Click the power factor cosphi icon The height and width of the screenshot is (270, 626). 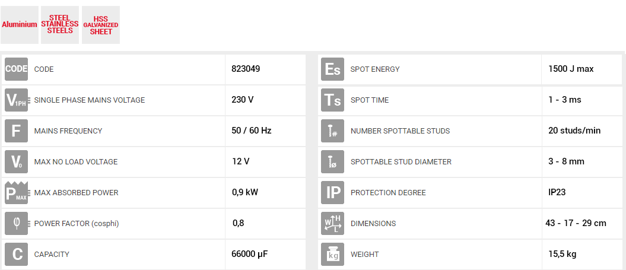pyautogui.click(x=16, y=223)
